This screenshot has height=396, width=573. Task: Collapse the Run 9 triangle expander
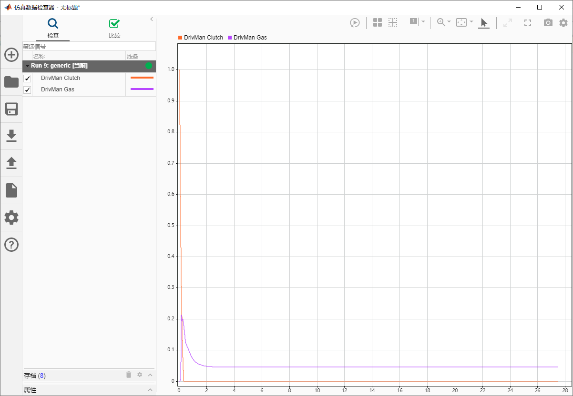coord(27,66)
